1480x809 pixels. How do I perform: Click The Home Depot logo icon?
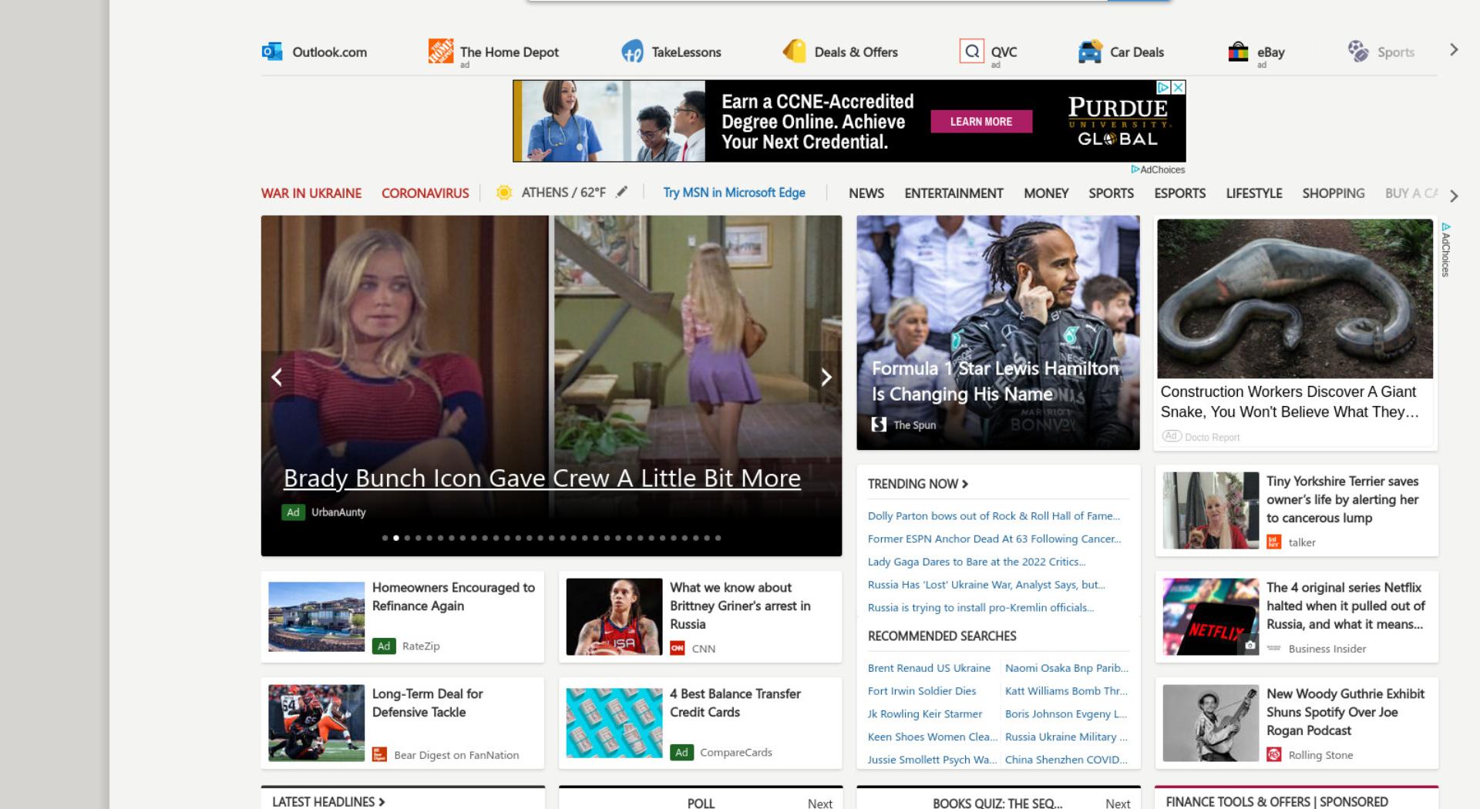441,51
